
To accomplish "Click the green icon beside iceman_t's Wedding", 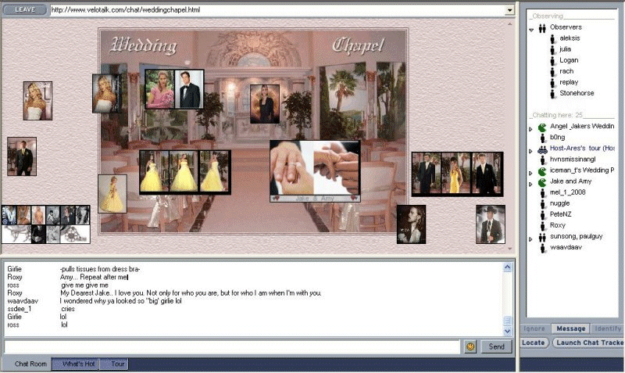I will 541,170.
